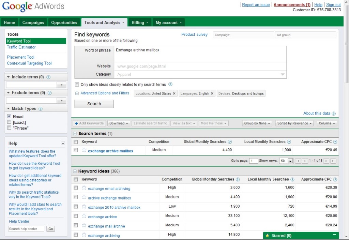Enable the [Exact] match type checkbox
This screenshot has height=240, width=349.
pos(9,122)
